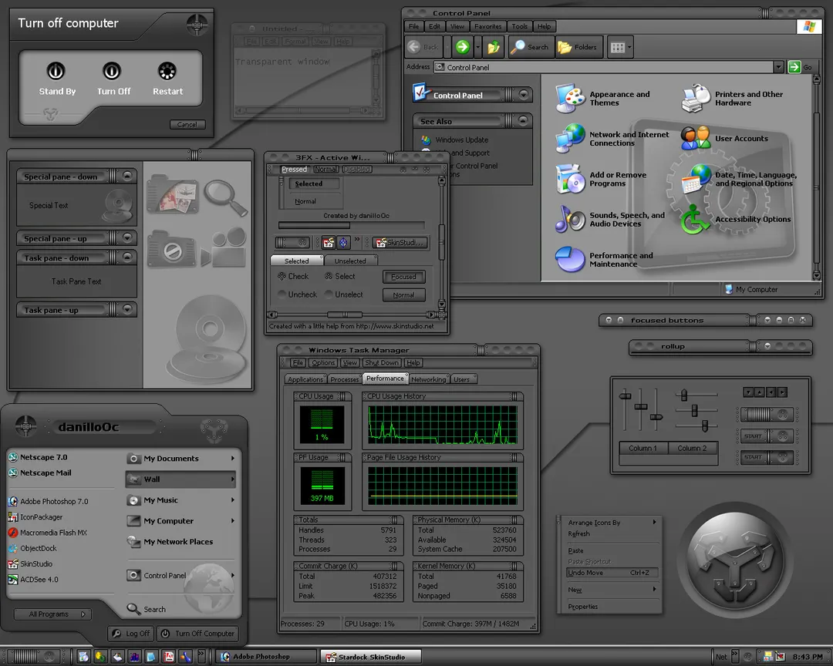Viewport: 833px width, 666px height.
Task: Open Network and Internet Connections icon
Action: click(570, 139)
